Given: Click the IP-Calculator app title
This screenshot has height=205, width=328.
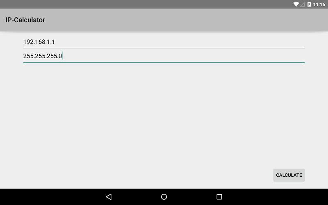Looking at the screenshot, I should tap(25, 20).
